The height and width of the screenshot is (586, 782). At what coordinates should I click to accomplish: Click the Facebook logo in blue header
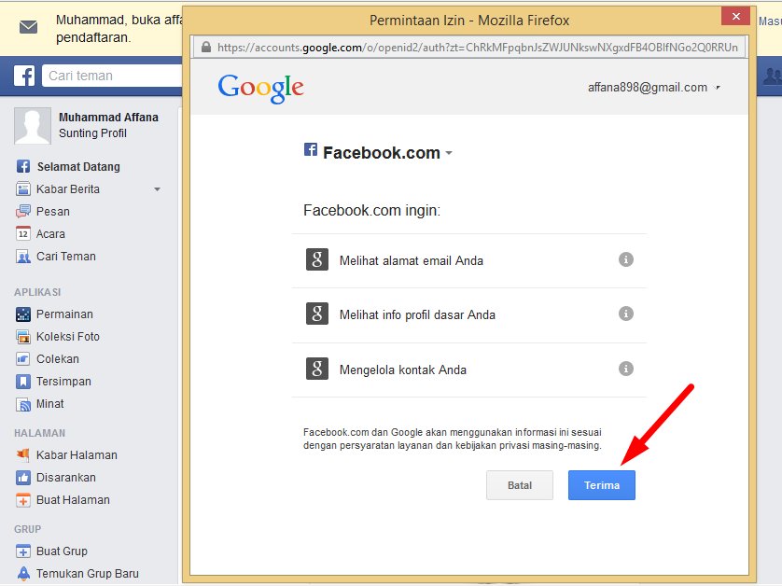[x=24, y=76]
